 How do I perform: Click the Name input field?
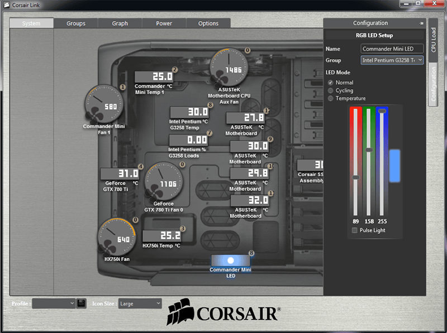[392, 49]
